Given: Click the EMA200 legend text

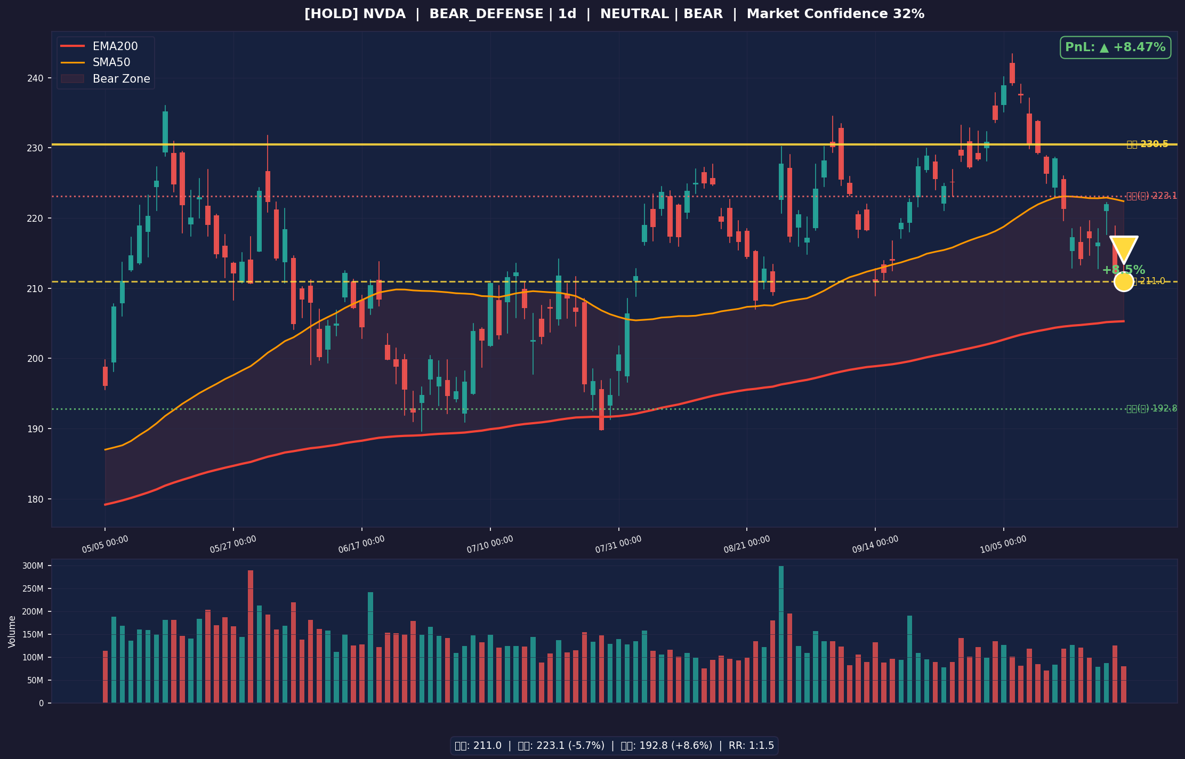Looking at the screenshot, I should pos(115,46).
